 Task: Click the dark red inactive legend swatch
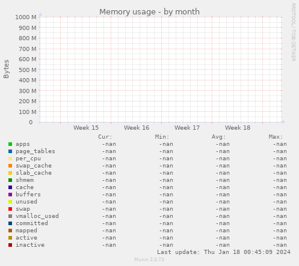point(10,245)
